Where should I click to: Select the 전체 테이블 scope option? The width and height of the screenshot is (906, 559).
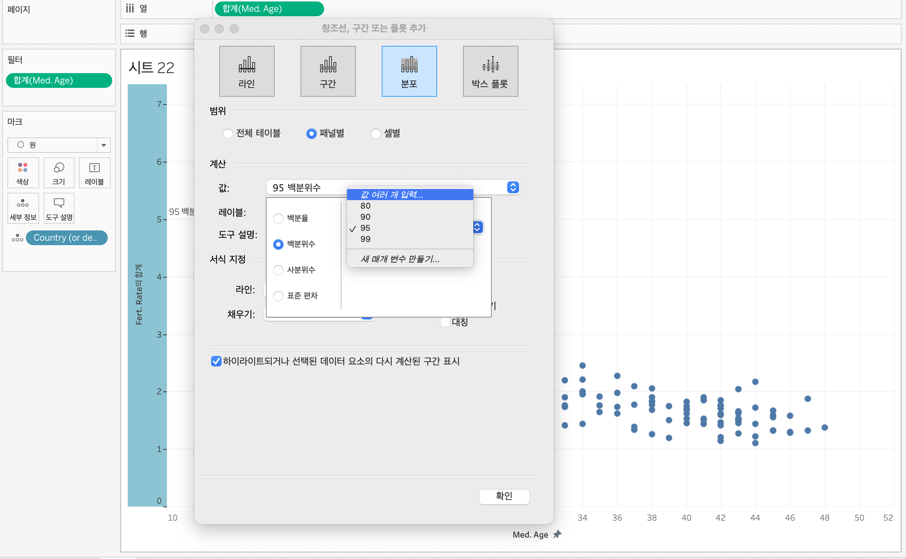(x=228, y=133)
